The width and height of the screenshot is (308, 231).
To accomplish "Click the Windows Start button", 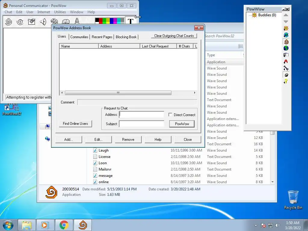I will 8,225.
